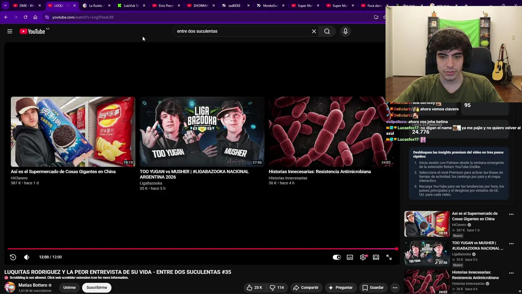Mute the video player volume
This screenshot has width=522, height=294.
pos(27,257)
